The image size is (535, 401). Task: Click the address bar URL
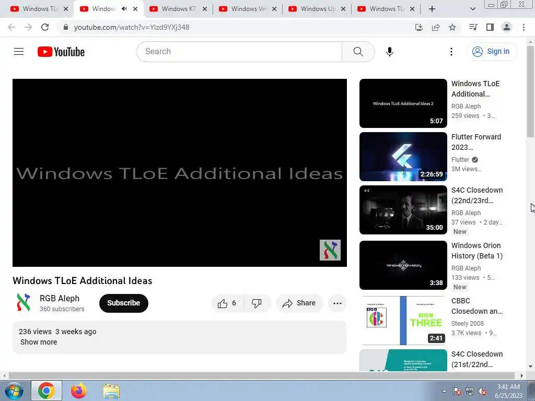tap(132, 27)
